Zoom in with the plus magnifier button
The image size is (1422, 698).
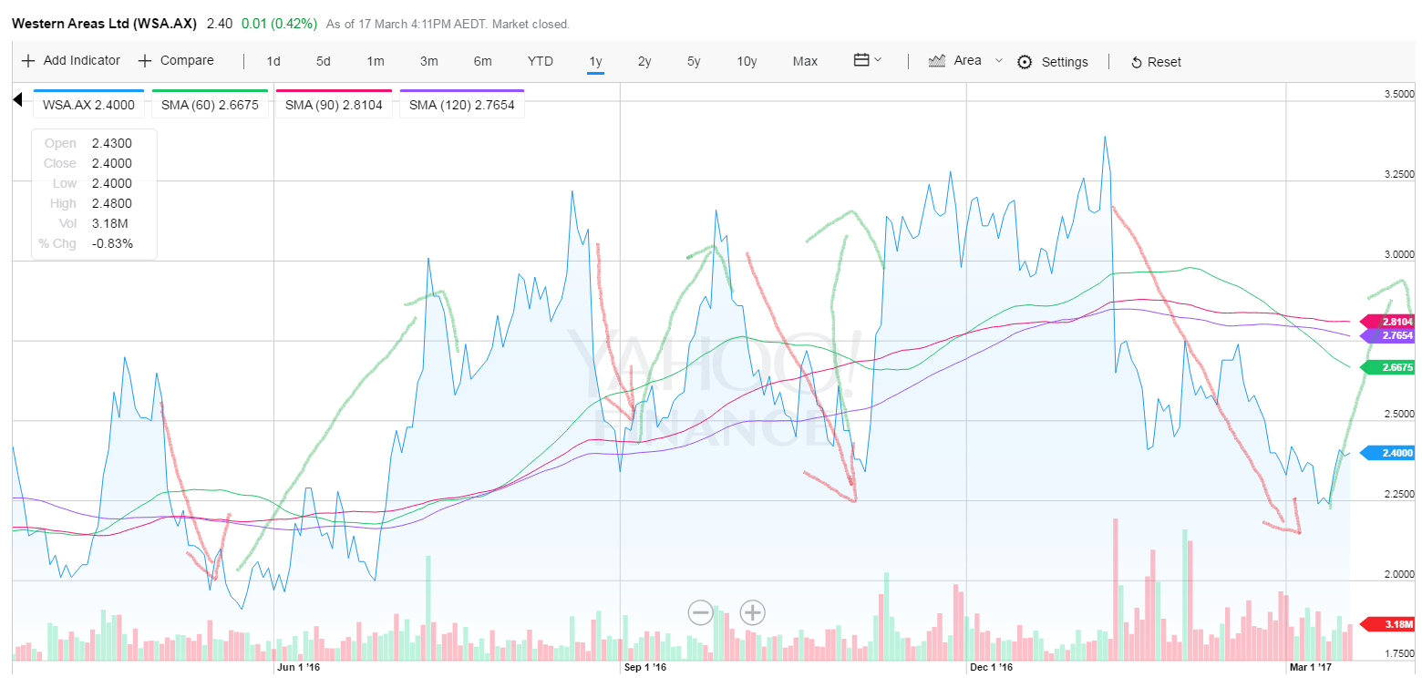[x=751, y=612]
